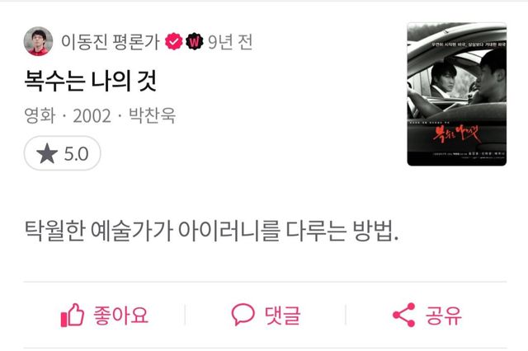
Task: Click red title text on poster
Action: coord(455,134)
